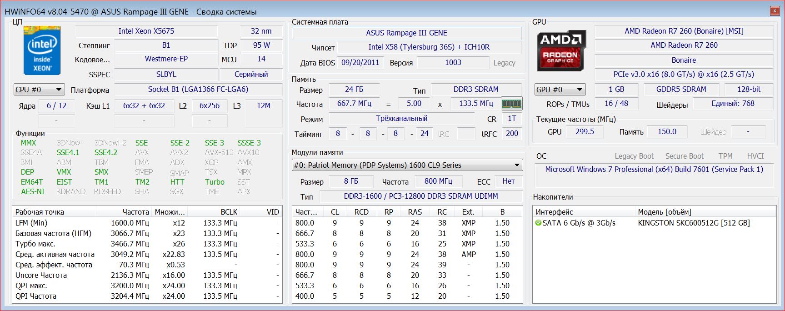Click the EM64T feature label

(32, 182)
